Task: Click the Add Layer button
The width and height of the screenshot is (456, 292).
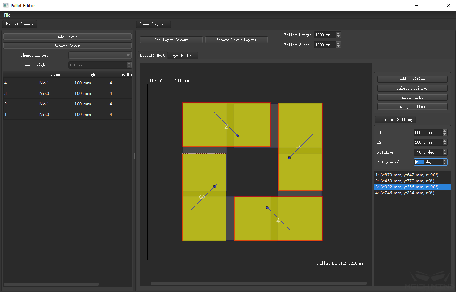Action: pyautogui.click(x=67, y=37)
